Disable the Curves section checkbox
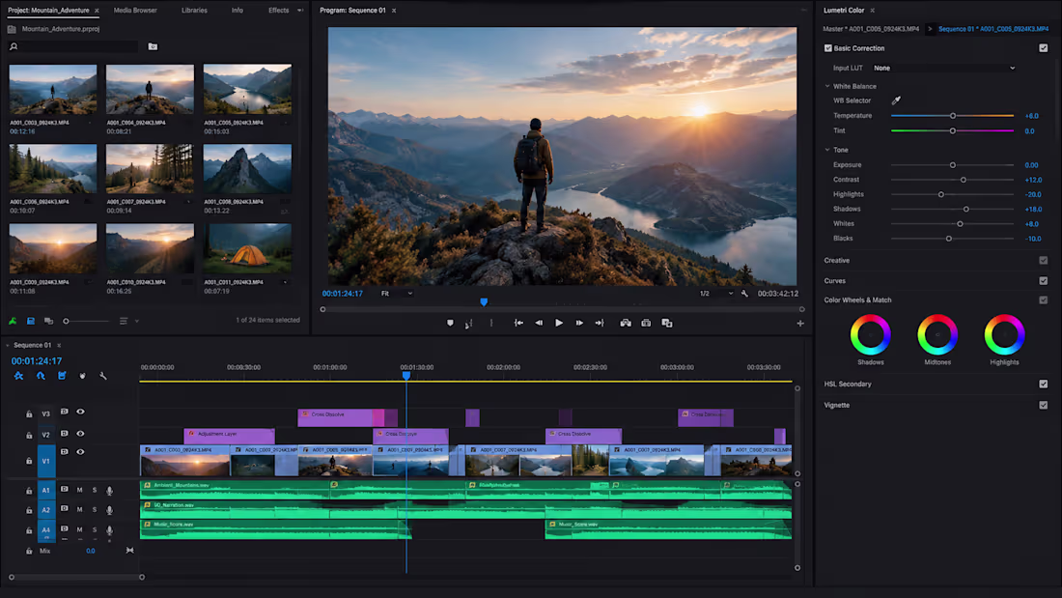 [x=1043, y=281]
